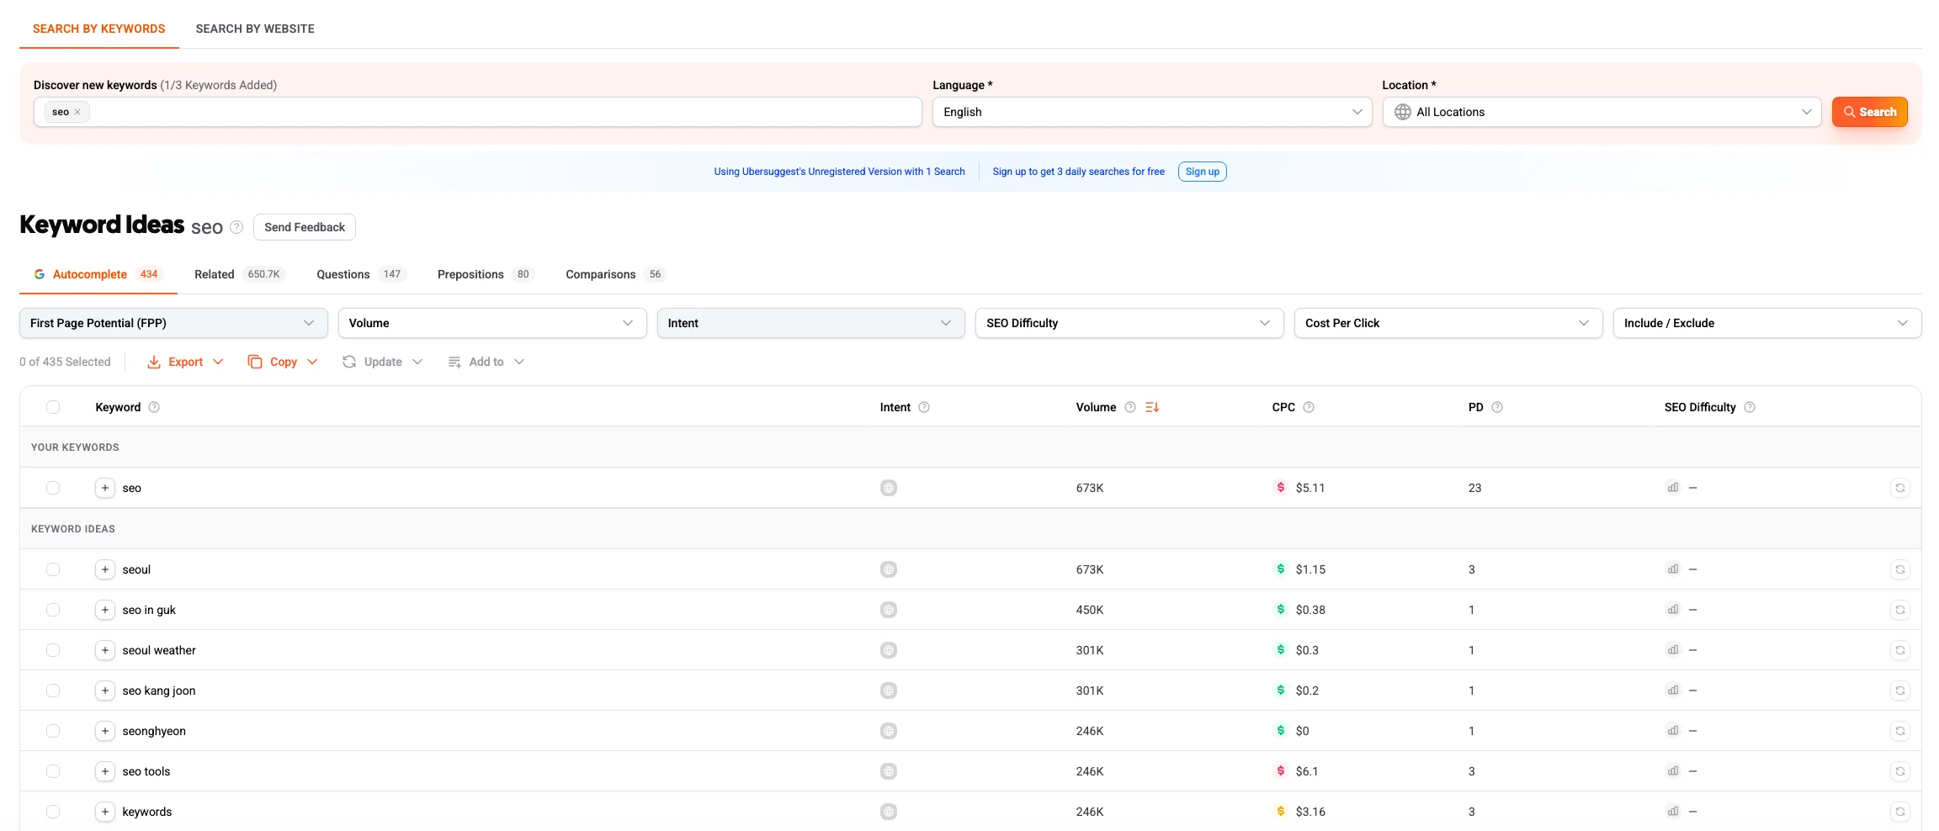Refresh the seo row data
Viewport: 1939px width, 831px height.
pyautogui.click(x=1899, y=488)
